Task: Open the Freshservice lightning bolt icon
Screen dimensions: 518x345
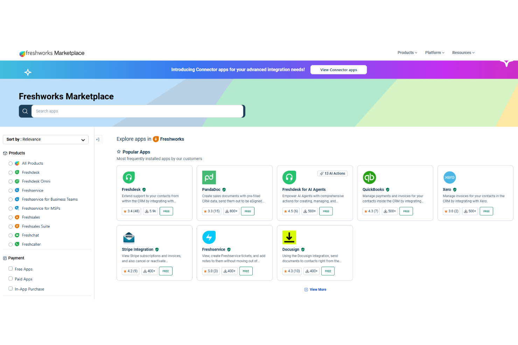Action: coord(209,237)
